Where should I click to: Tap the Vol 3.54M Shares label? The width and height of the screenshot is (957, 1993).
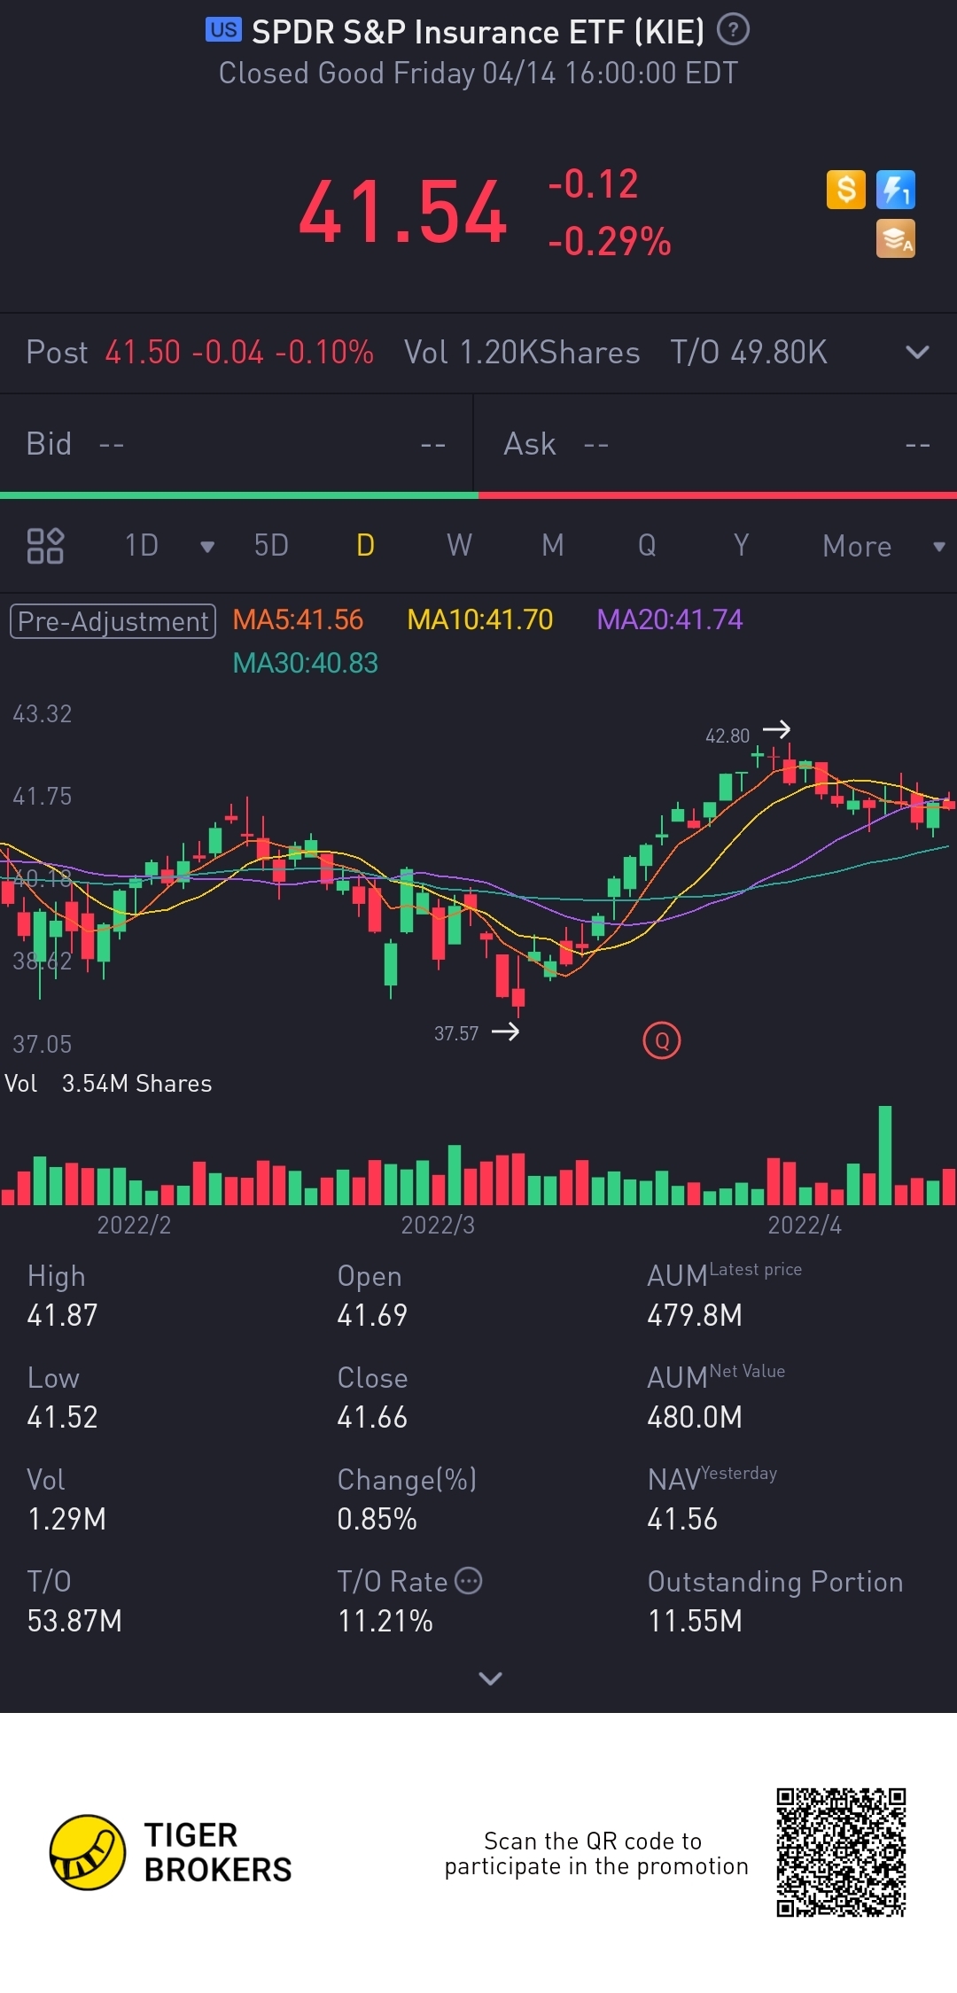coord(108,1084)
